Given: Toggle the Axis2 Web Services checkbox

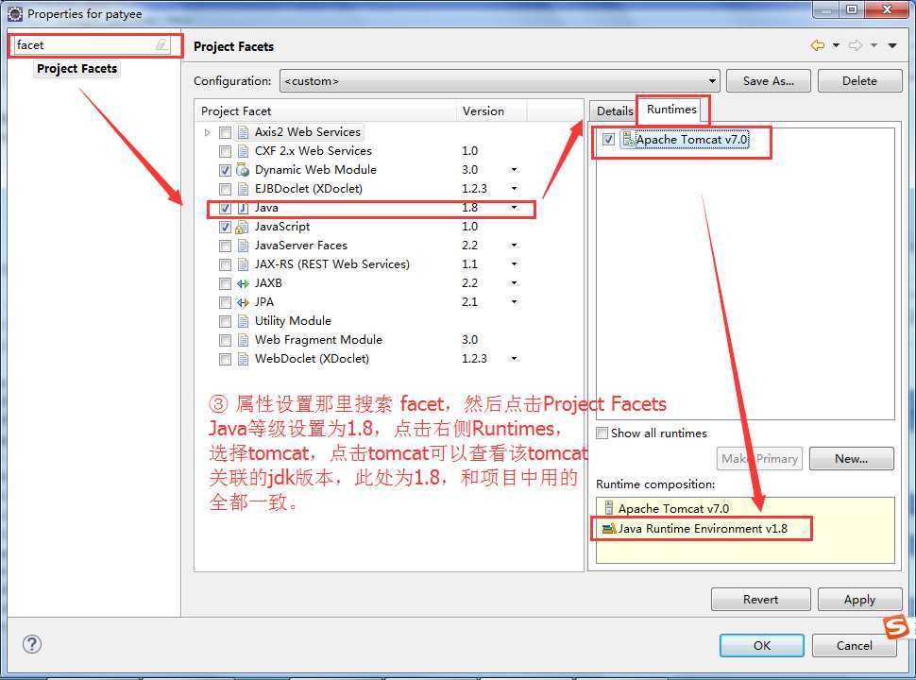Looking at the screenshot, I should (x=225, y=132).
